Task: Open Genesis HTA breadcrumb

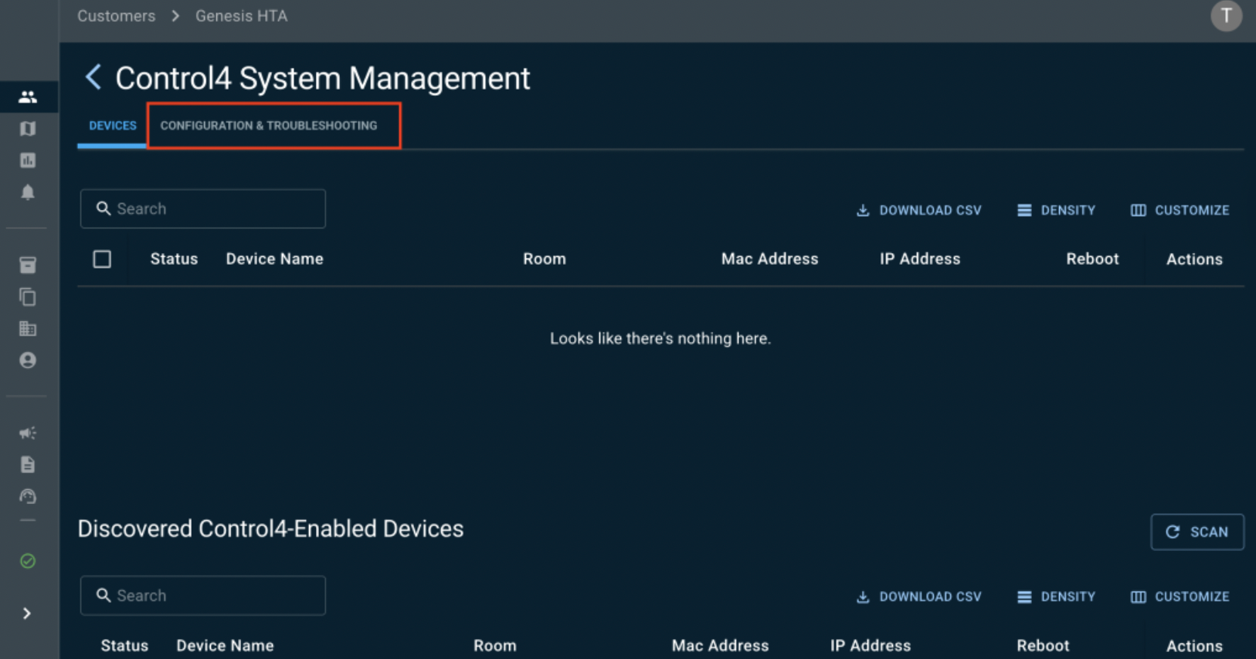Action: (x=241, y=16)
